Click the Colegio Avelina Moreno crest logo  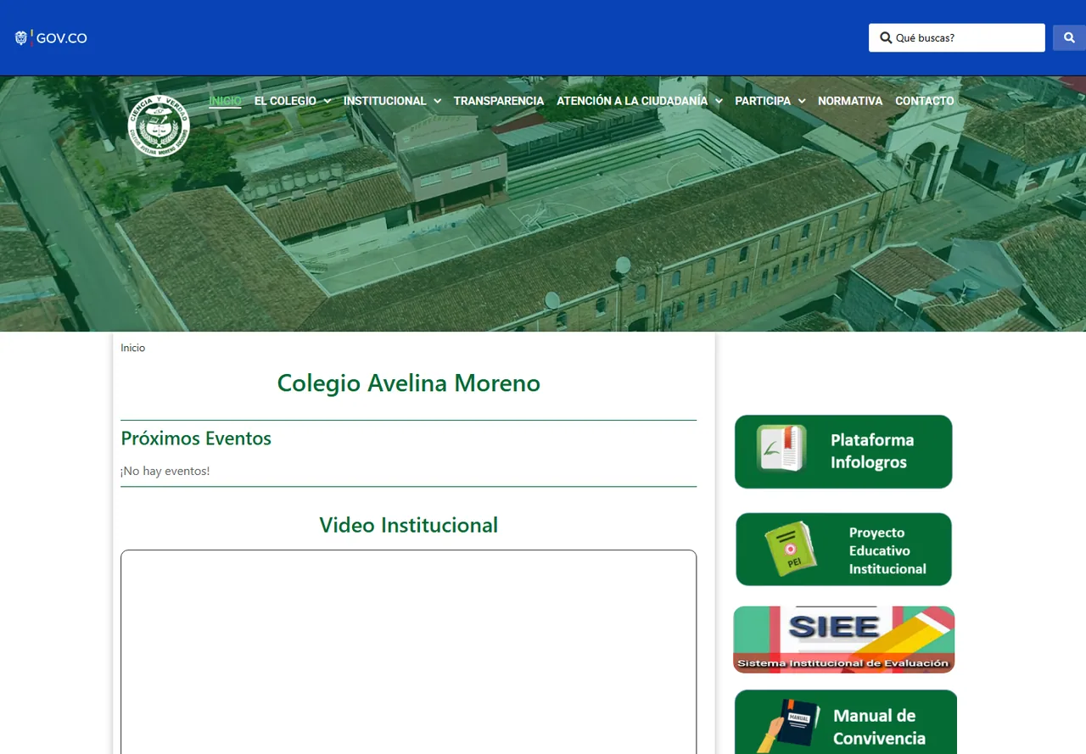(x=159, y=126)
